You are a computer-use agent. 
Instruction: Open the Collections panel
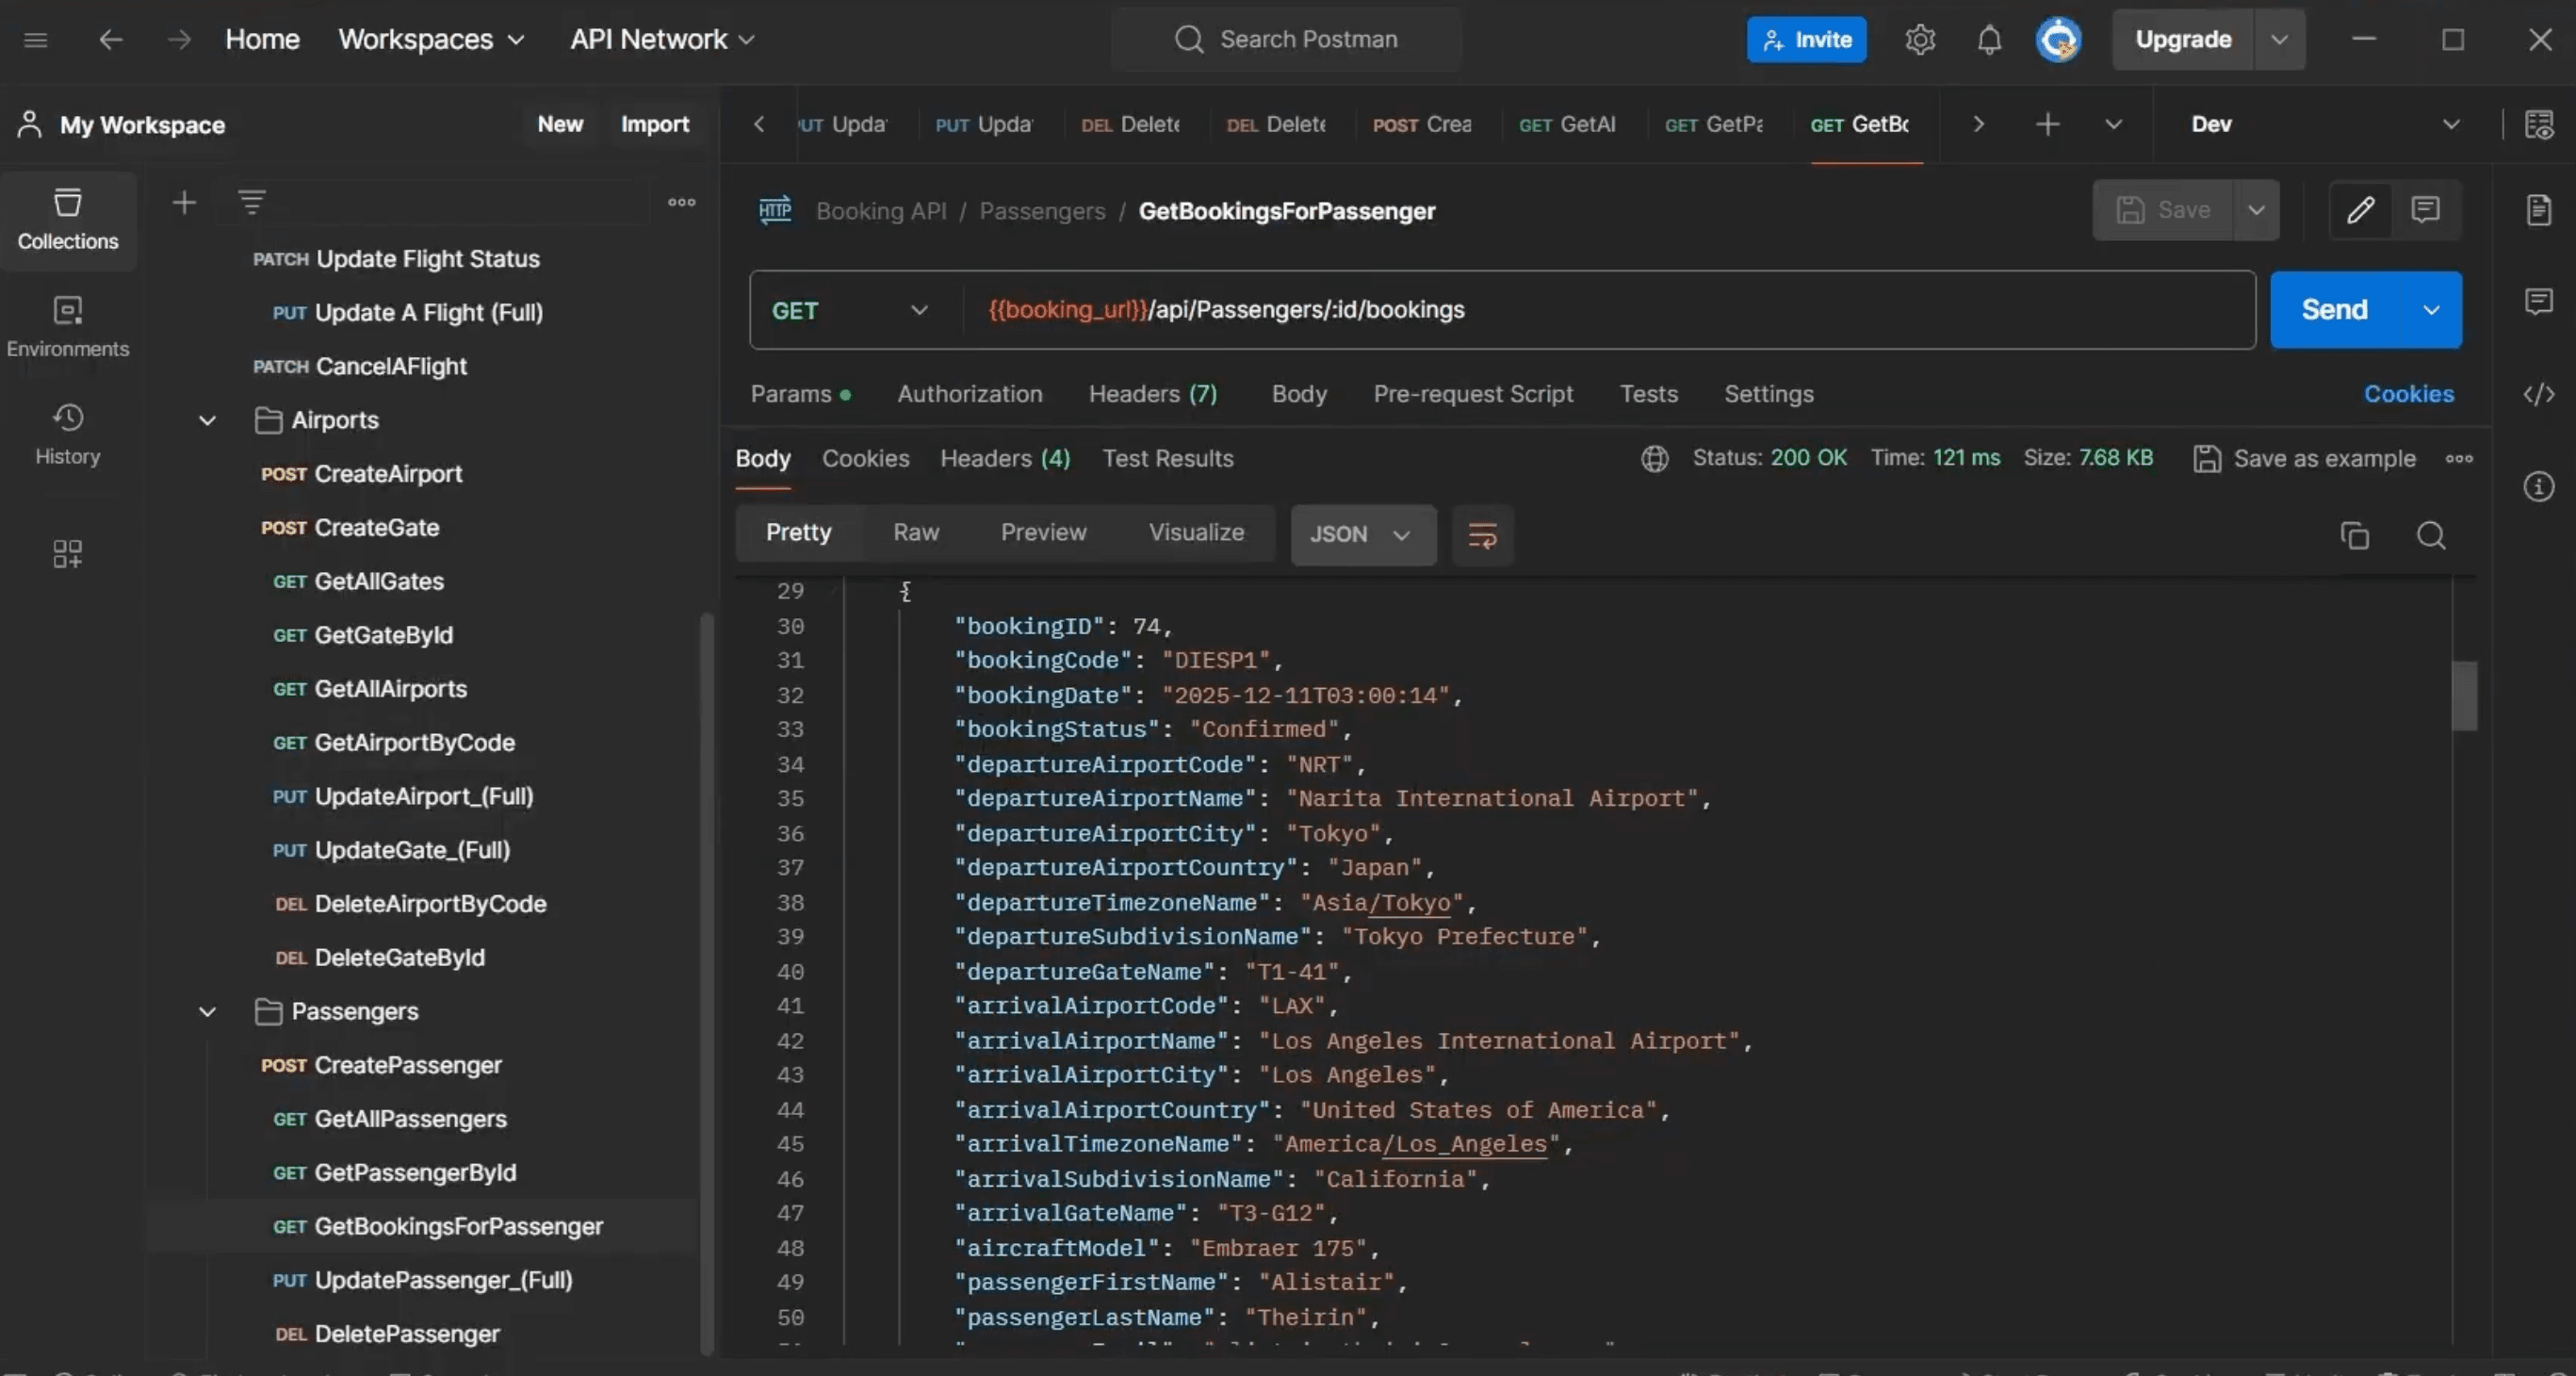click(x=67, y=218)
